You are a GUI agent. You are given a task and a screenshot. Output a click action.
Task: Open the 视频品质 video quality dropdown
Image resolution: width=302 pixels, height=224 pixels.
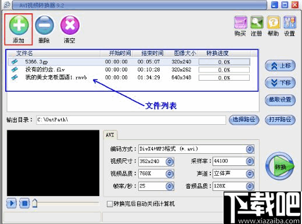point(170,174)
